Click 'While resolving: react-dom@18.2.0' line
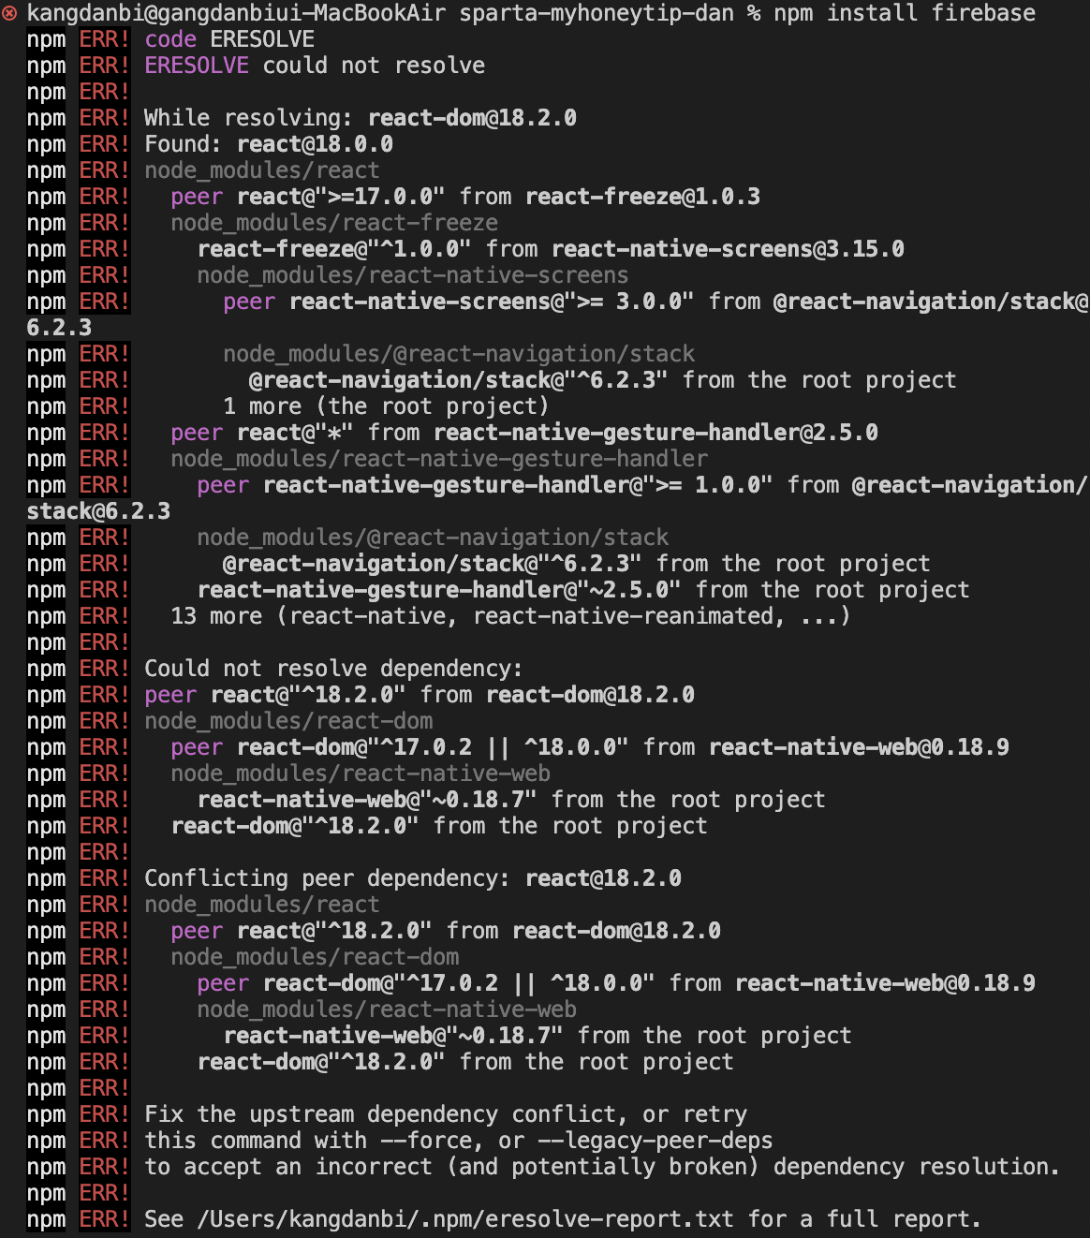 (x=361, y=118)
